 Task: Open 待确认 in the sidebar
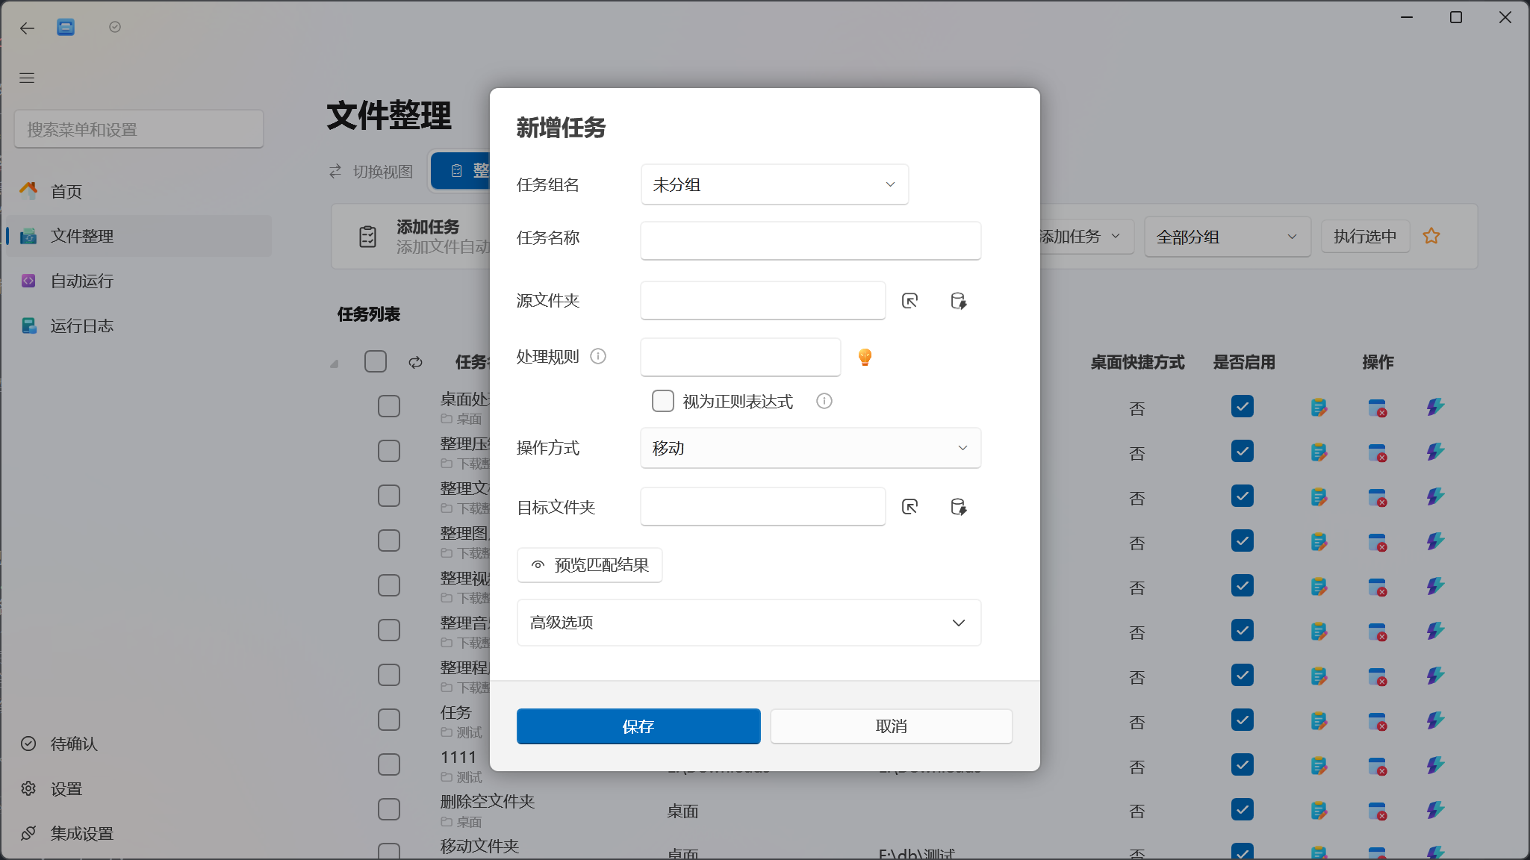click(139, 744)
